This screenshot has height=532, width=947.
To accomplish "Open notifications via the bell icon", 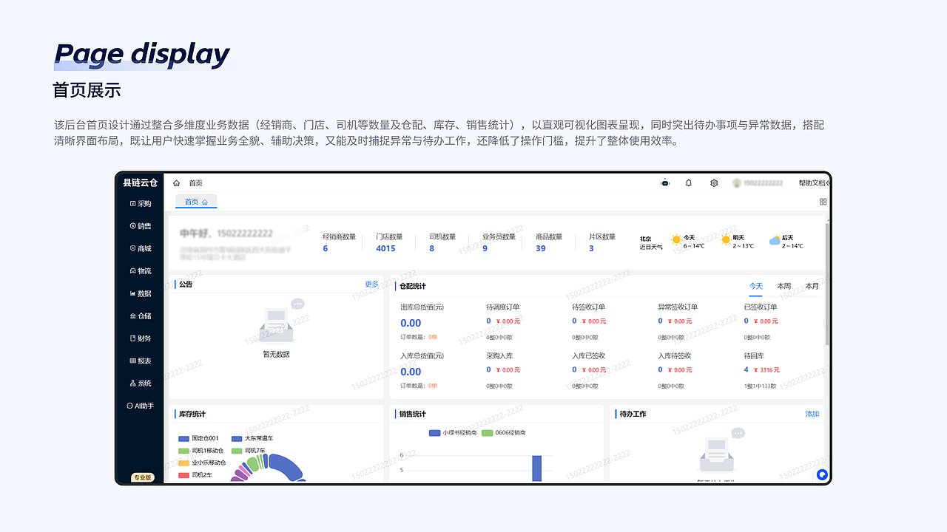I will point(688,183).
